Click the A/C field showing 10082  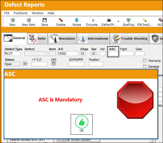tap(68, 54)
